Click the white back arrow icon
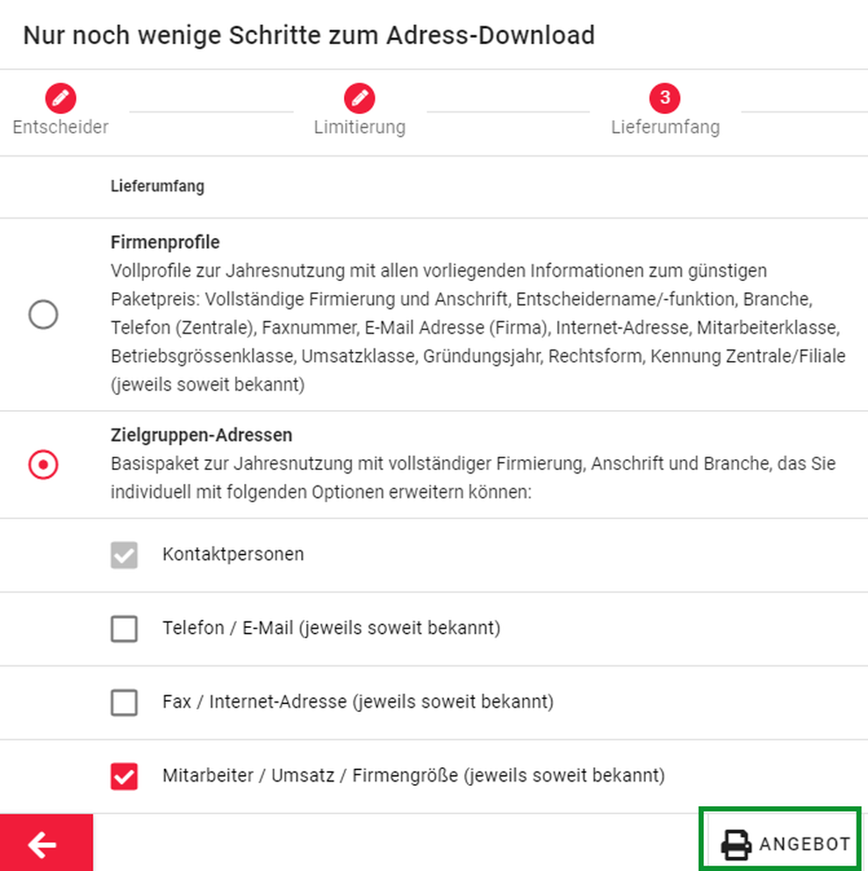Image resolution: width=868 pixels, height=871 pixels. [x=42, y=845]
